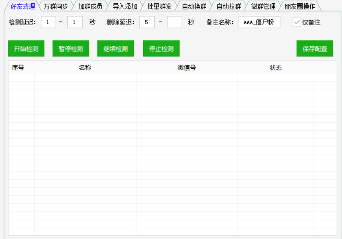The height and width of the screenshot is (239, 342).
Task: Select the 导入添加 tab
Action: click(x=125, y=7)
